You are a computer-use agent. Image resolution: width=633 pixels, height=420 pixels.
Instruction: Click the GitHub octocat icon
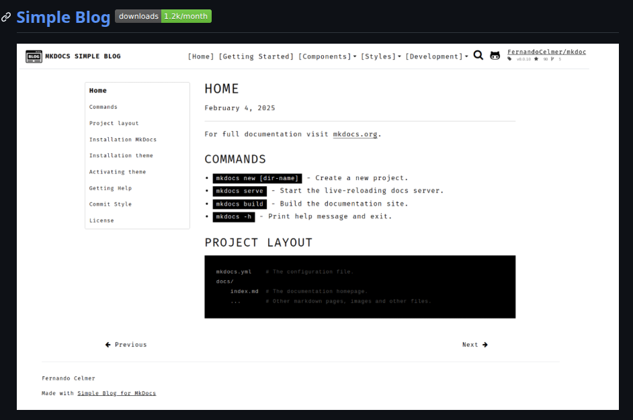tap(495, 56)
